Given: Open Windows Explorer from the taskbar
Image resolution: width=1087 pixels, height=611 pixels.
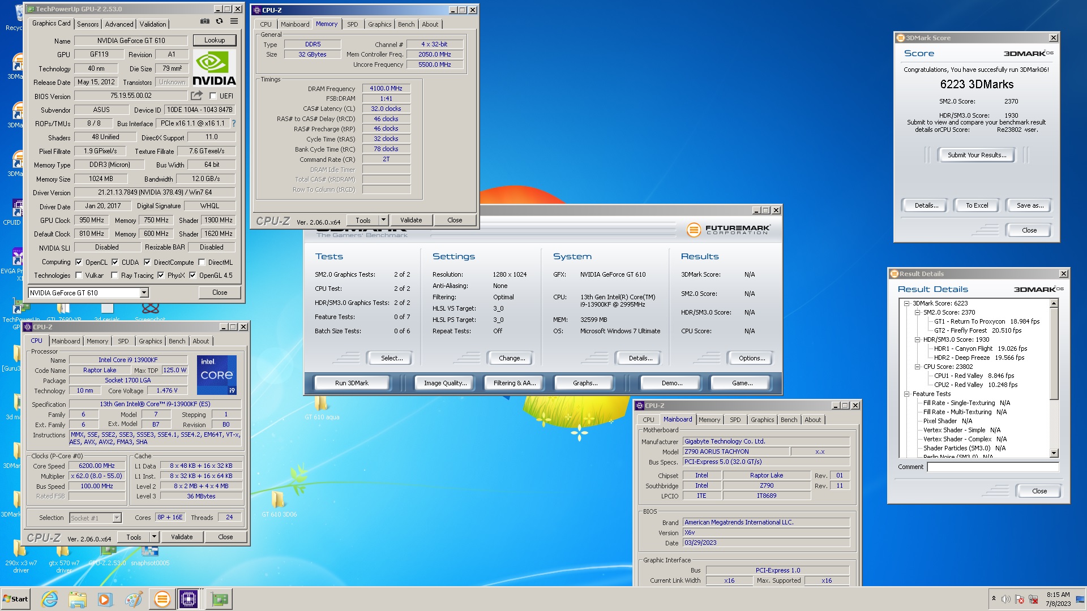Looking at the screenshot, I should coord(78,599).
